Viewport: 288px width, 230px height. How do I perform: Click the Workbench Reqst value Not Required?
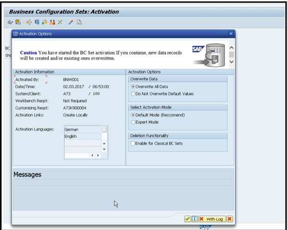click(75, 101)
